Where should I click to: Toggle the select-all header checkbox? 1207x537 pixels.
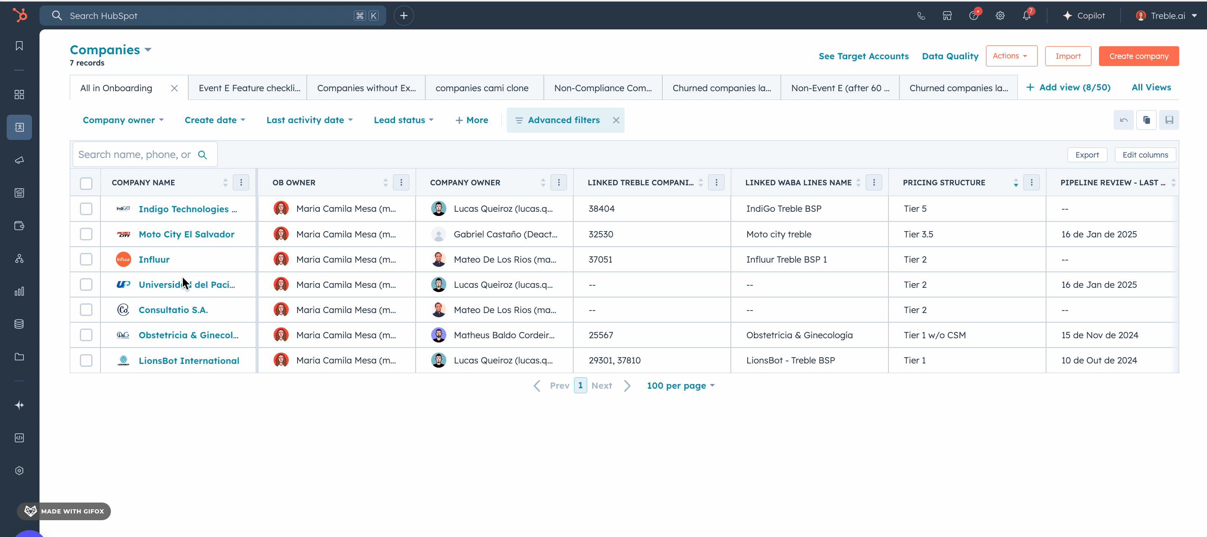[86, 183]
